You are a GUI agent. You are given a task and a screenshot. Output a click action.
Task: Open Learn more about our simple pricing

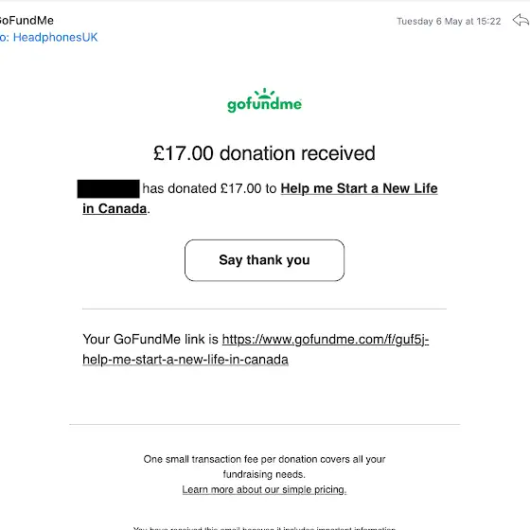point(264,490)
